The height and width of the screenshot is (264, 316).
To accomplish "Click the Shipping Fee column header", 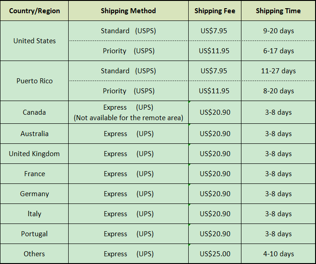I will 215,11.
